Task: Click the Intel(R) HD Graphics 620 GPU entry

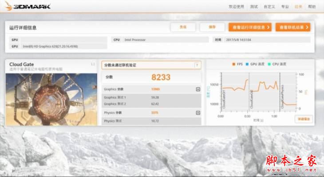Action: click(x=50, y=46)
